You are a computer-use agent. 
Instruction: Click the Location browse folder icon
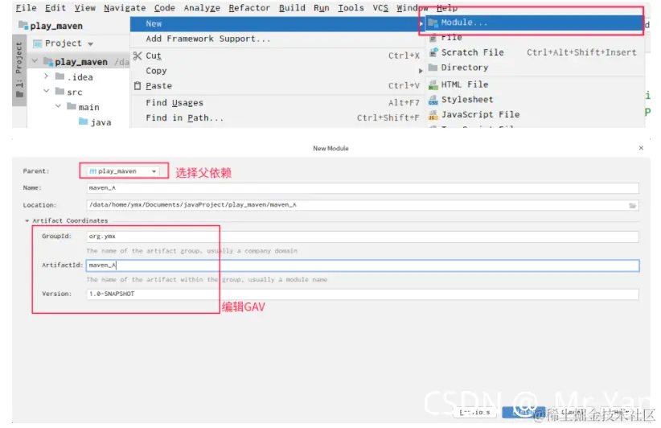click(632, 205)
